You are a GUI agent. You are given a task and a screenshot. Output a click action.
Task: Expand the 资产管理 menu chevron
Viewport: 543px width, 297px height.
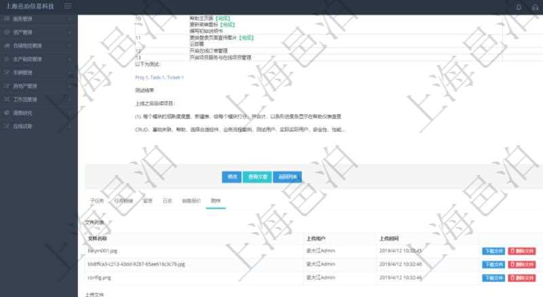click(x=70, y=32)
